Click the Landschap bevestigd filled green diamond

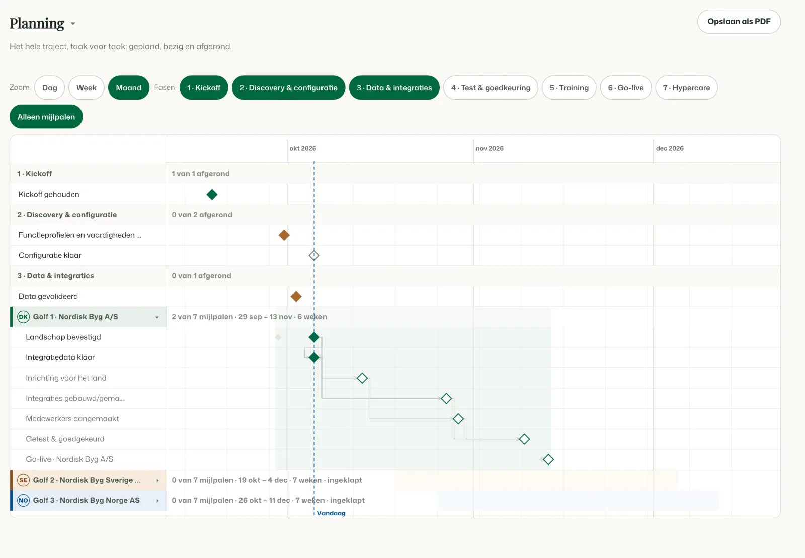coord(314,337)
